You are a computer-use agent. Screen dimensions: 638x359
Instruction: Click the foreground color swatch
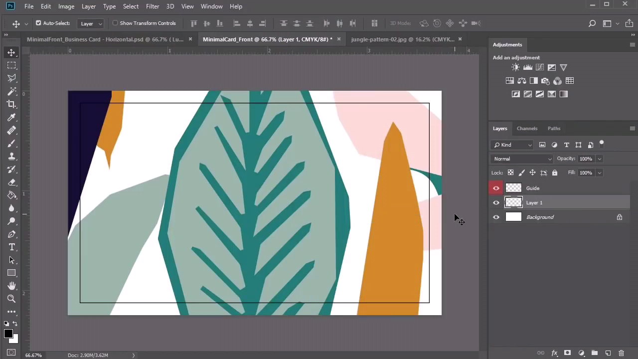pyautogui.click(x=8, y=334)
